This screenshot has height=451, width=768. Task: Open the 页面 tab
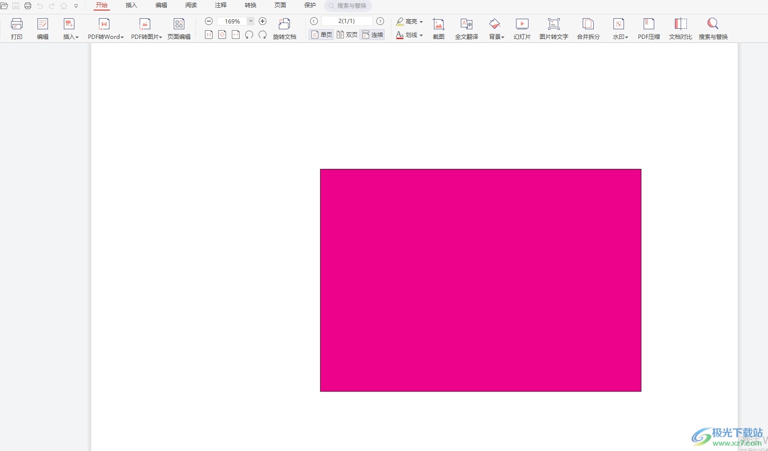(x=280, y=5)
